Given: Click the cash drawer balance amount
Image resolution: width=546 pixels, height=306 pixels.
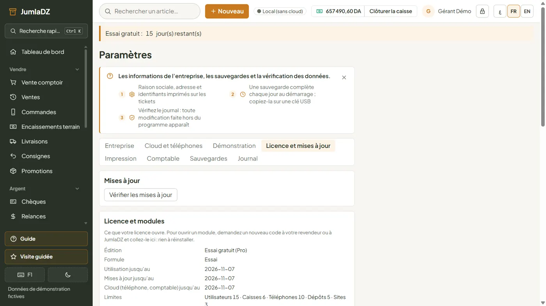Looking at the screenshot, I should point(338,11).
